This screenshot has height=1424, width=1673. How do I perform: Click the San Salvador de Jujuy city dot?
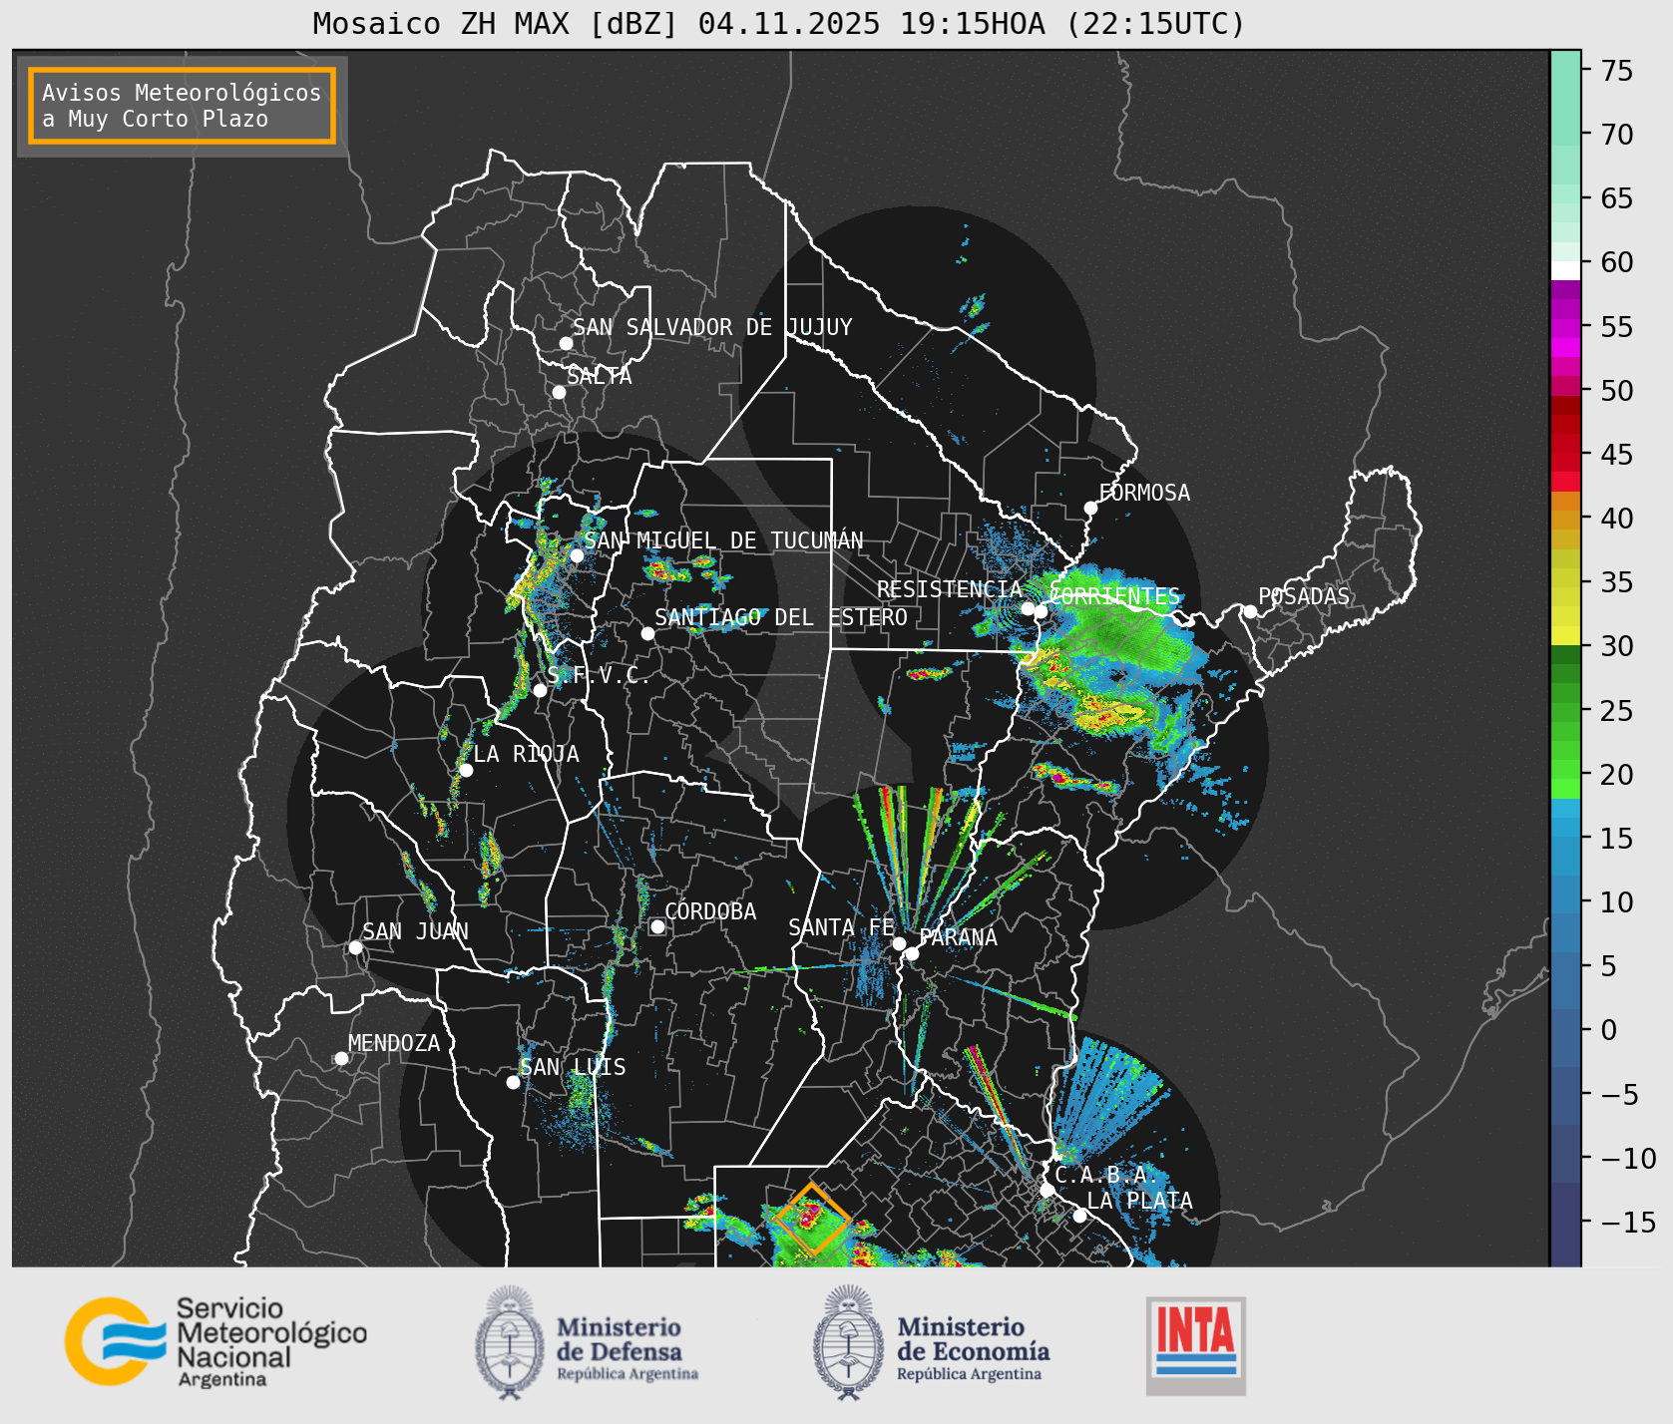[566, 343]
